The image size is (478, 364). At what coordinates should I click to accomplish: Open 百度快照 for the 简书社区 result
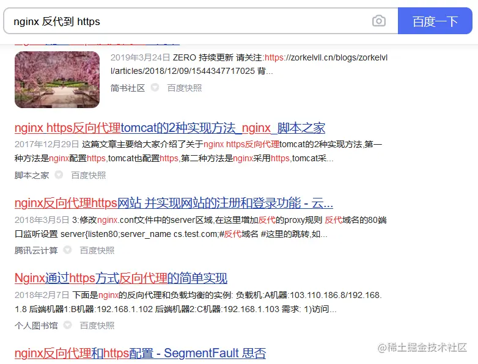point(185,88)
